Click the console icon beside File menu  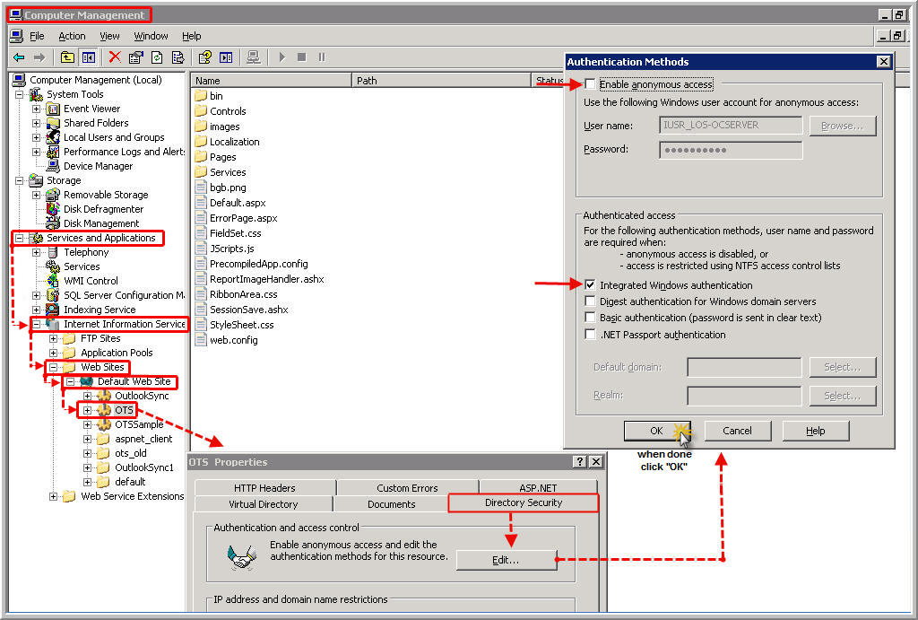(16, 36)
